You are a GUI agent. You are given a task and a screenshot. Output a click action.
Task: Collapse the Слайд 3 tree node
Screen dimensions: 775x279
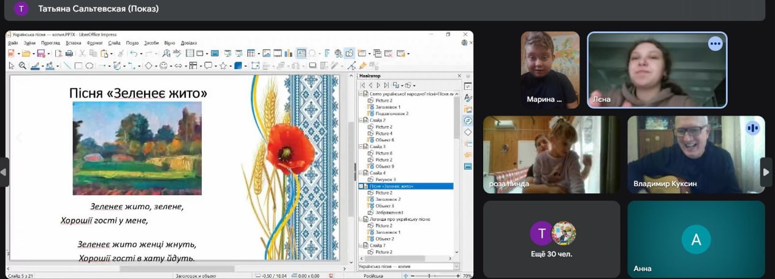coord(360,147)
